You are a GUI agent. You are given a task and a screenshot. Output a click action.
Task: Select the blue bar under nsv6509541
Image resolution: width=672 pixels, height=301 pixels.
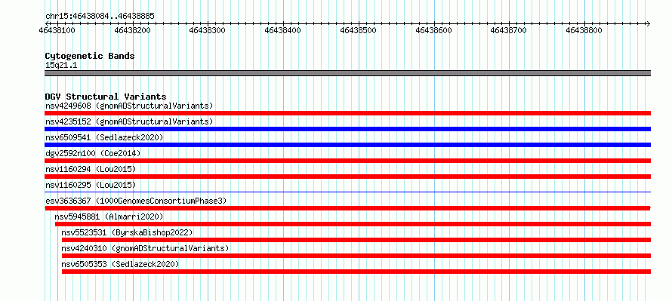tap(347, 145)
